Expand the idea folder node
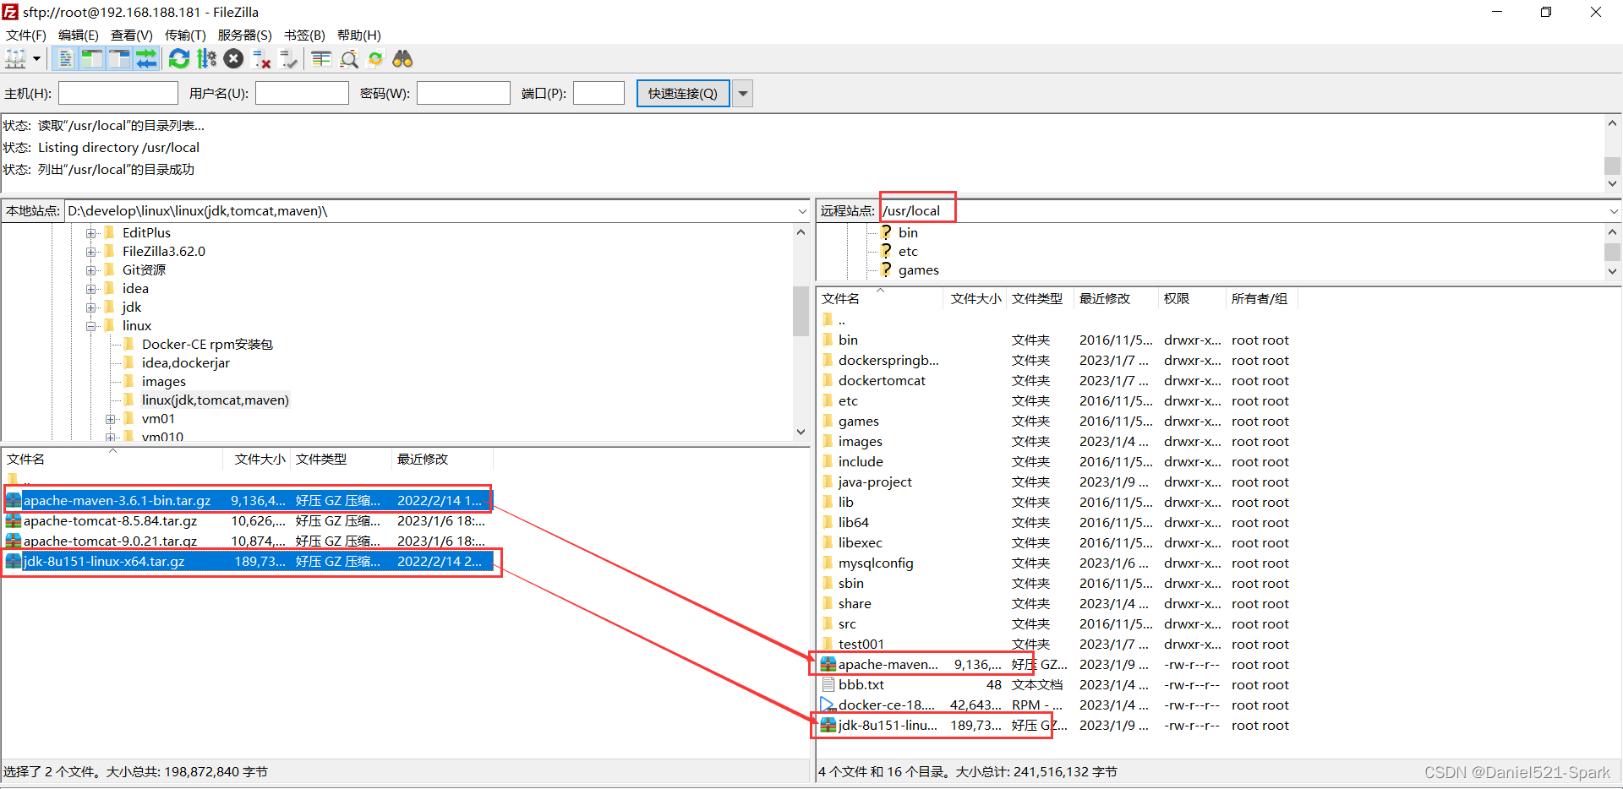The width and height of the screenshot is (1623, 789). (91, 289)
